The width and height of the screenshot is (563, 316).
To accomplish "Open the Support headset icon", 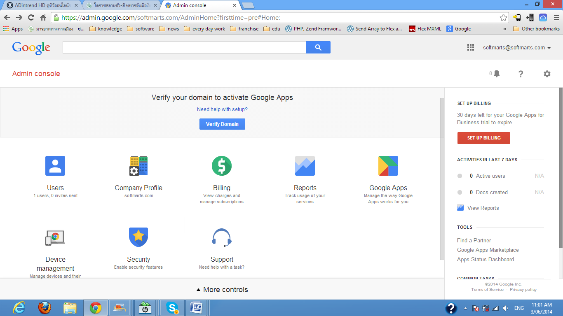I will coord(222,237).
